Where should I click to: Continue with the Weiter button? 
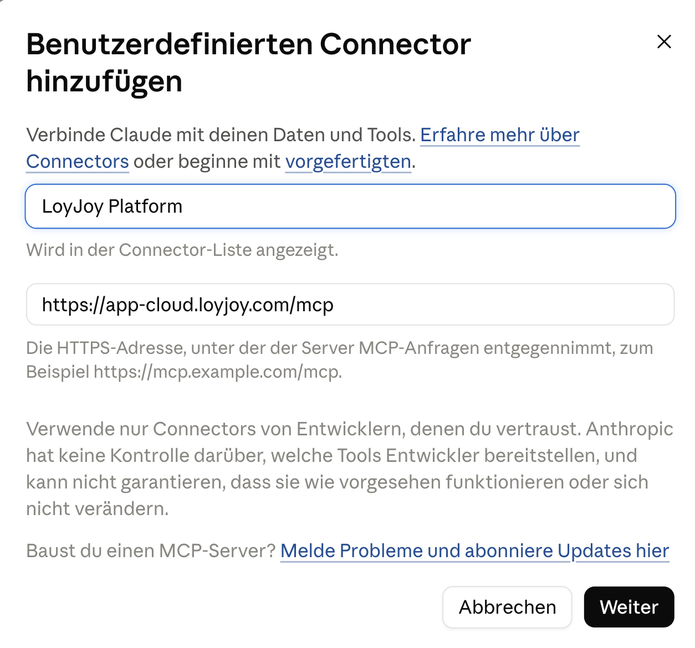(629, 607)
